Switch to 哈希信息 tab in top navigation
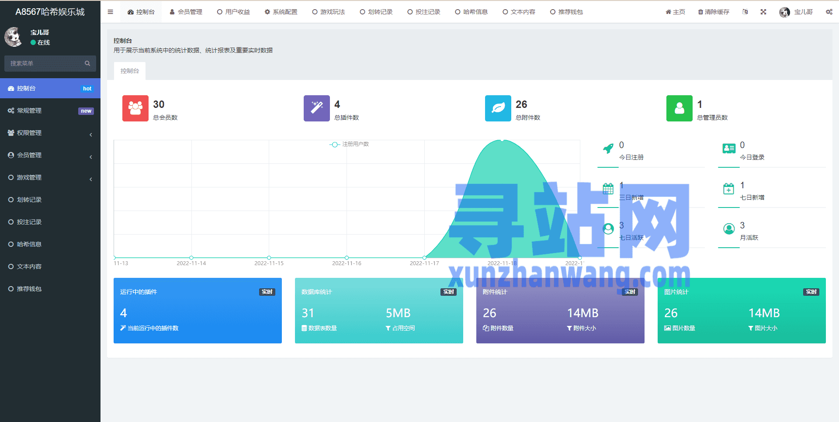 click(x=472, y=12)
